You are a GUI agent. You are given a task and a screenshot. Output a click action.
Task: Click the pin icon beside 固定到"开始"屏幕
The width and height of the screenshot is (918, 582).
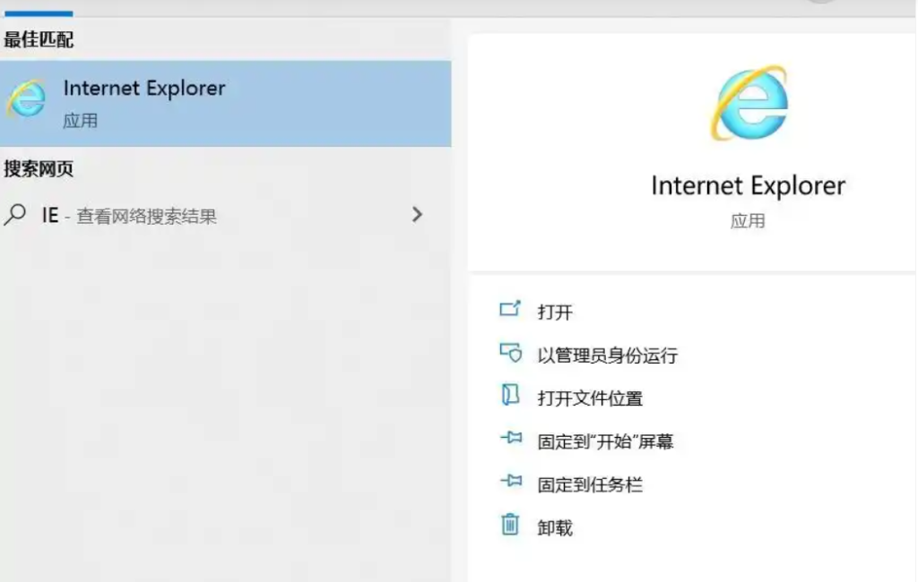(510, 438)
